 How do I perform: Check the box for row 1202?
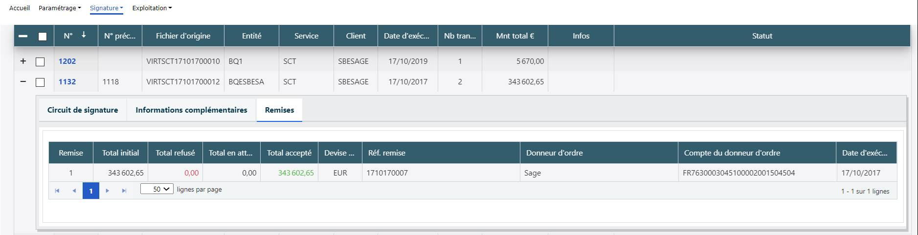40,62
